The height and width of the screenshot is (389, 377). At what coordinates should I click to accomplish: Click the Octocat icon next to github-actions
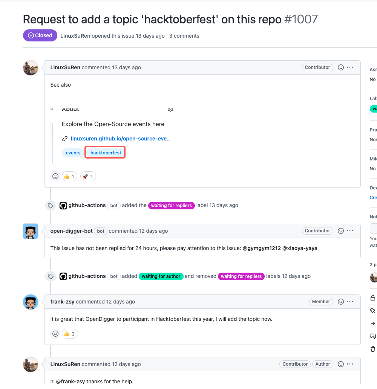tap(63, 206)
